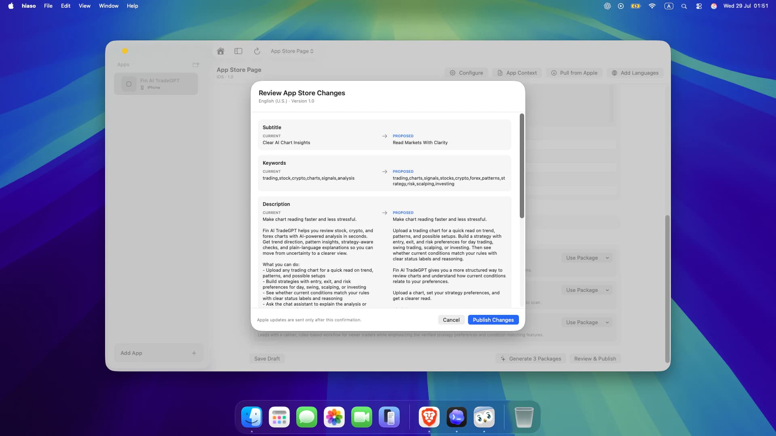Click the new folder icon next to Apps
Viewport: 776px width, 436px height.
[196, 65]
